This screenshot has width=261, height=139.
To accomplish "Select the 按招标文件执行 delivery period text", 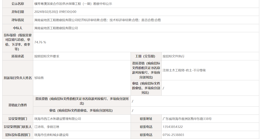I will (x=173, y=56).
